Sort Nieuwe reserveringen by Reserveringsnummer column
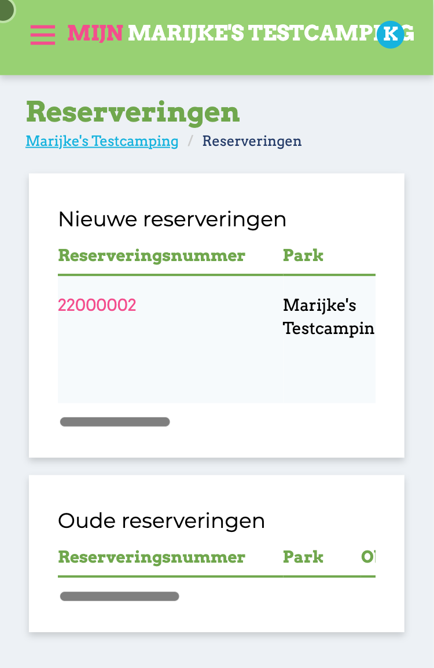The image size is (434, 668). (x=151, y=256)
